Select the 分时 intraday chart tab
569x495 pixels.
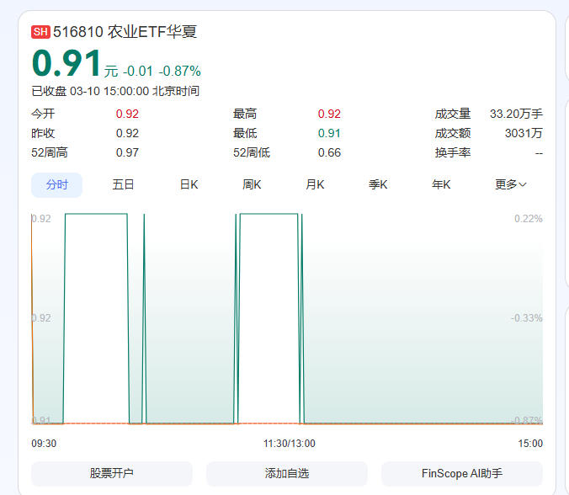pyautogui.click(x=56, y=184)
